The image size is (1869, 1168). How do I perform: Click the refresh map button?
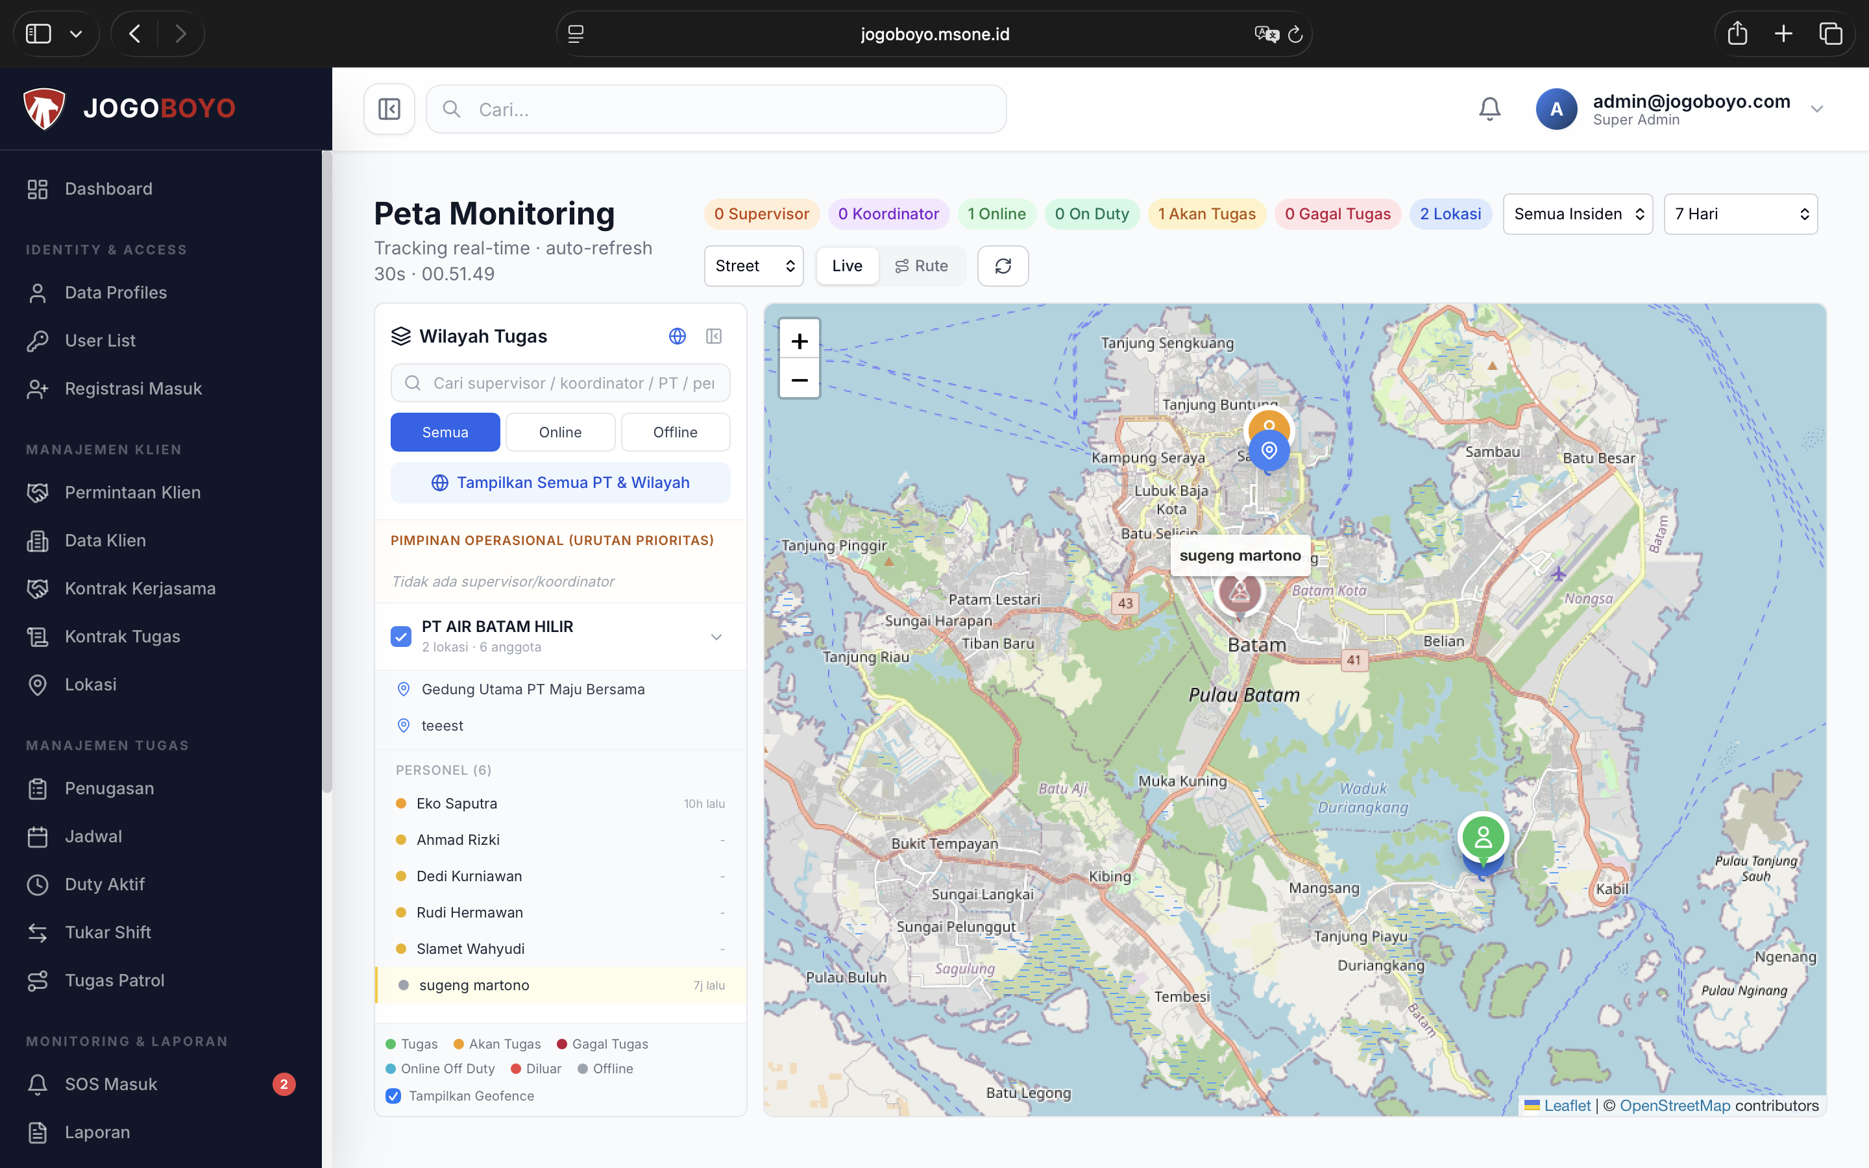coord(1003,266)
